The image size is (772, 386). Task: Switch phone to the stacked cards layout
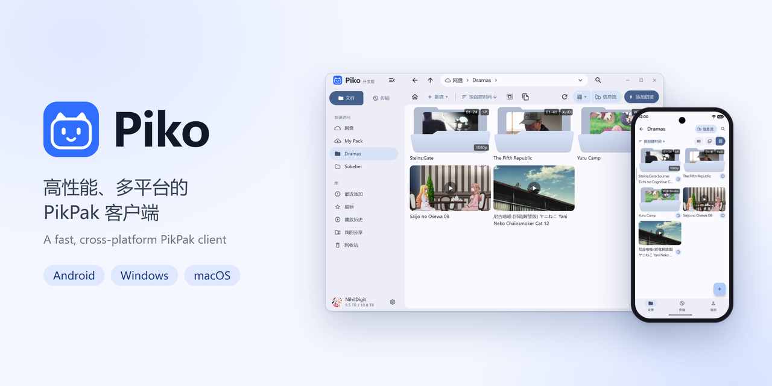[x=710, y=141]
